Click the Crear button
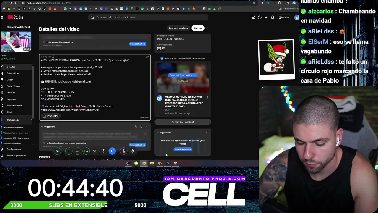 284,17
